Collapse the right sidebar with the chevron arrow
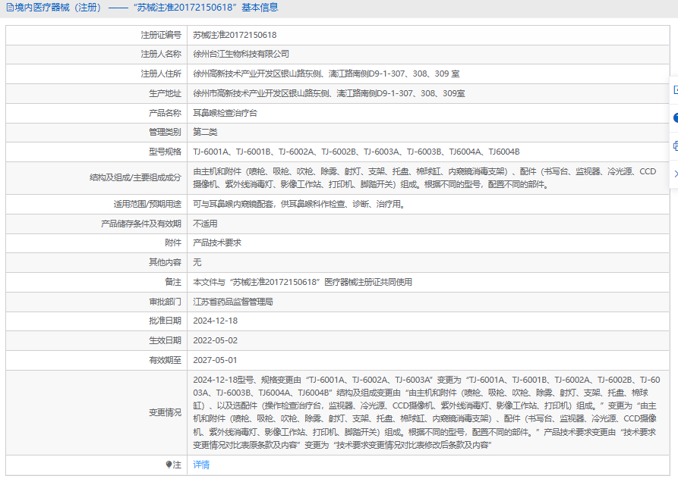This screenshot has height=479, width=678. pos(675,174)
